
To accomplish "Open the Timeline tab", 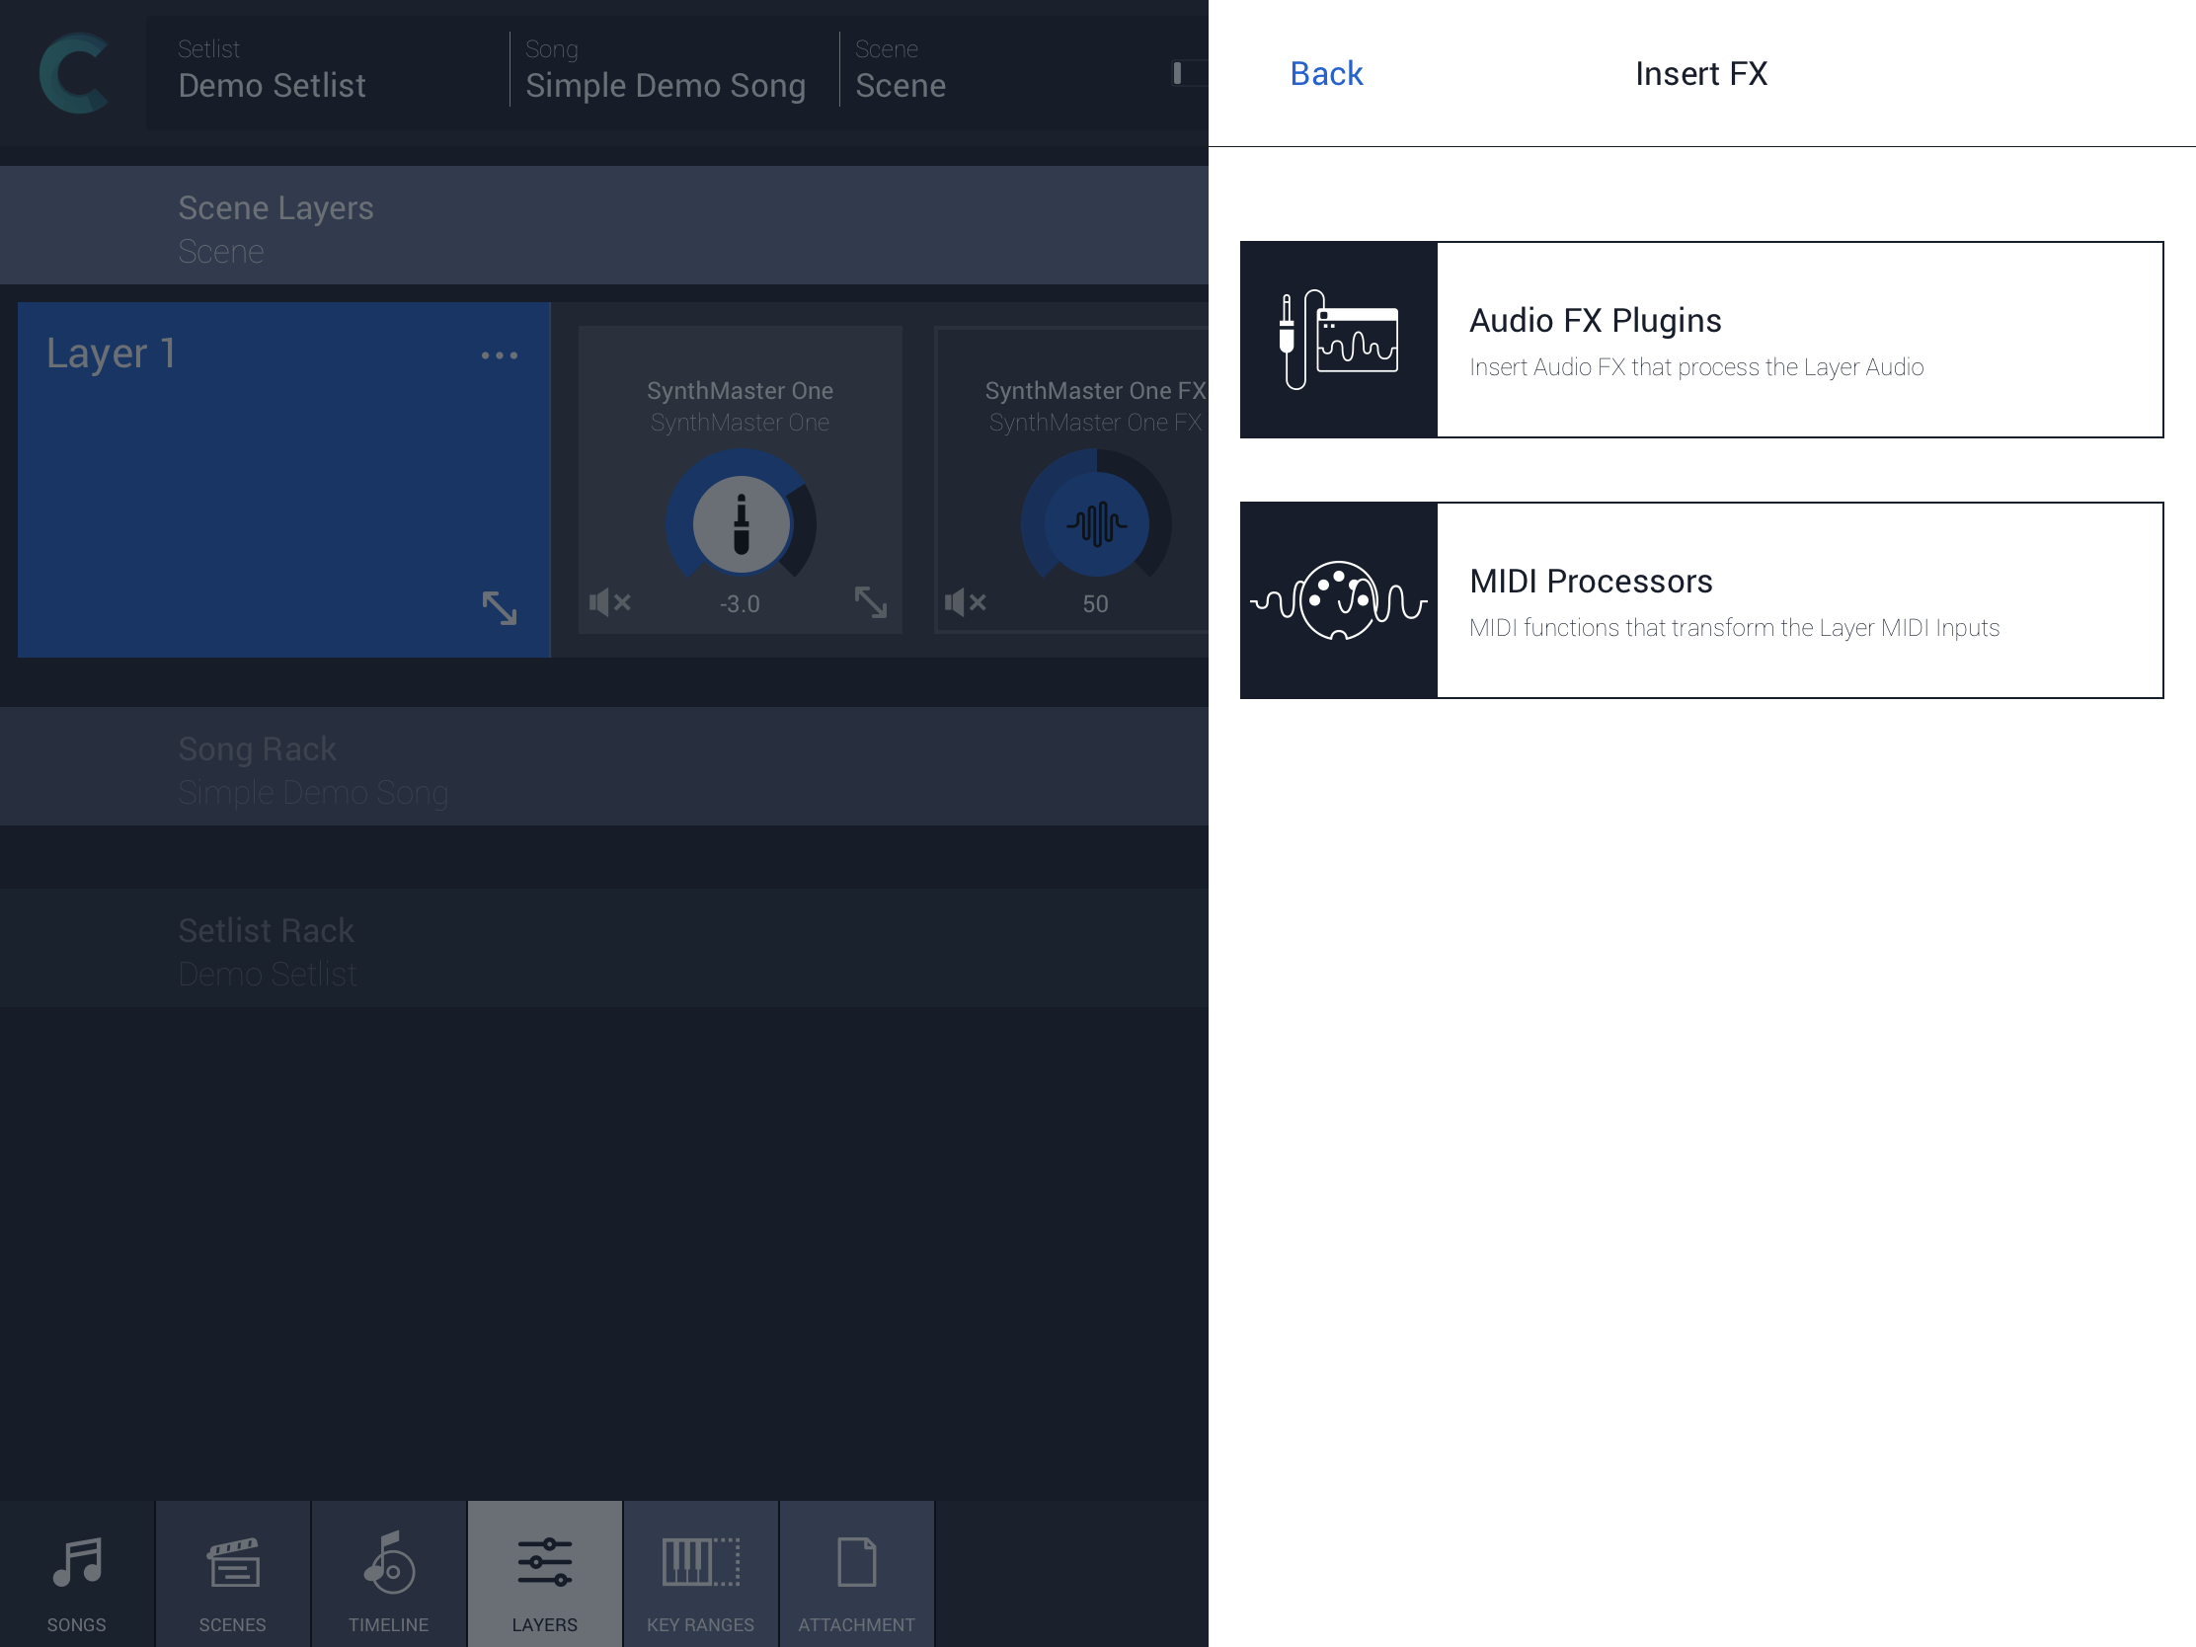I will 388,1575.
